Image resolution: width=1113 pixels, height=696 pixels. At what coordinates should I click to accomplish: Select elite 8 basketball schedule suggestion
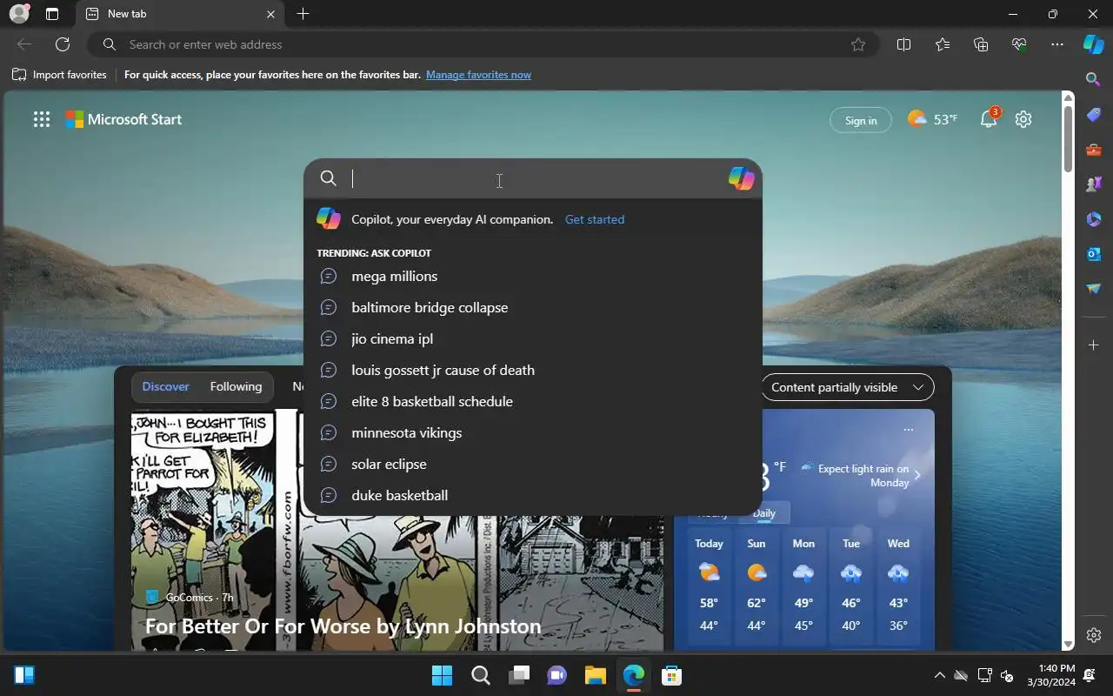[x=532, y=401]
